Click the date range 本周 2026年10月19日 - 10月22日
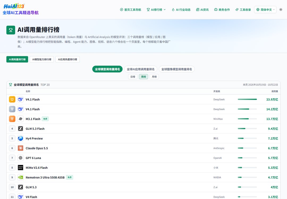This screenshot has width=287, height=199. pos(260,85)
